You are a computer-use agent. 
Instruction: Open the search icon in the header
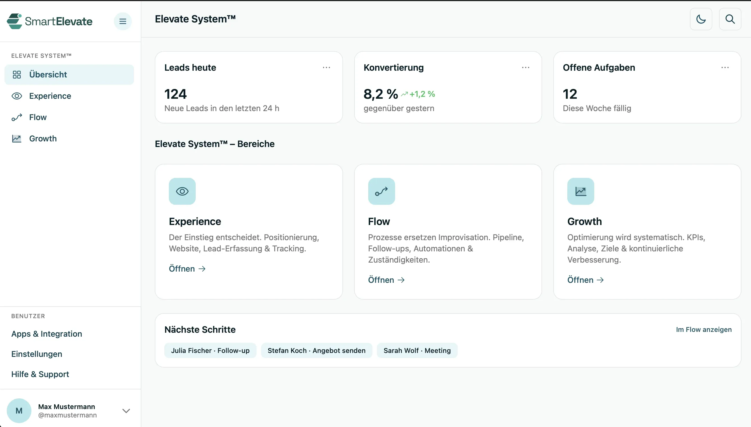(x=730, y=19)
